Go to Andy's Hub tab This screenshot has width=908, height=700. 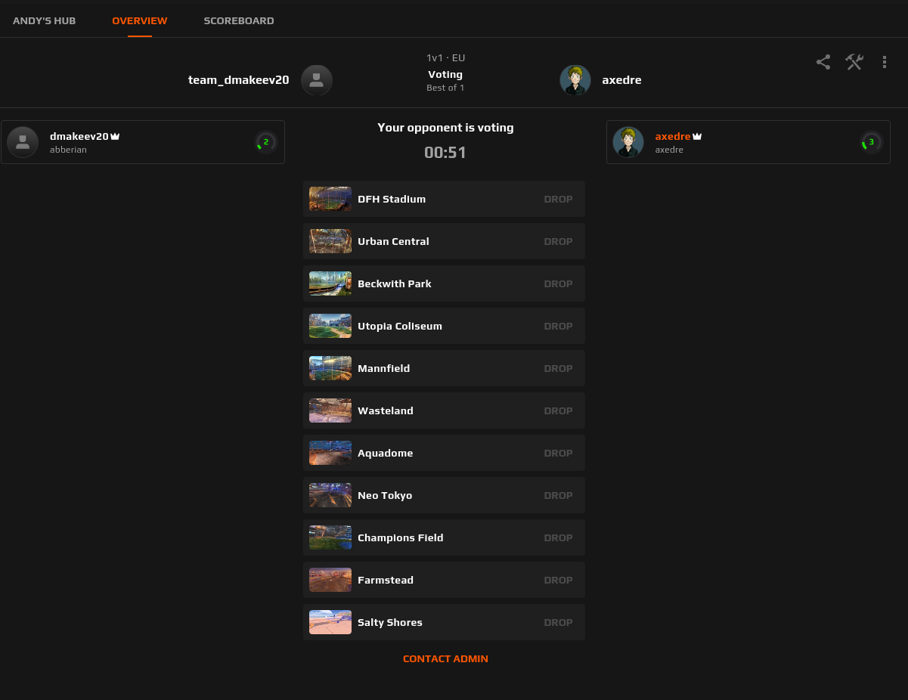click(45, 21)
